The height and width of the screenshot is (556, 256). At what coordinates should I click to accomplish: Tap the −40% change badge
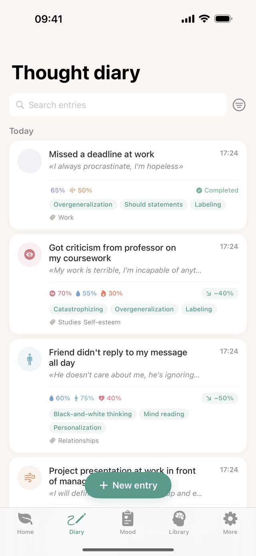(x=220, y=293)
